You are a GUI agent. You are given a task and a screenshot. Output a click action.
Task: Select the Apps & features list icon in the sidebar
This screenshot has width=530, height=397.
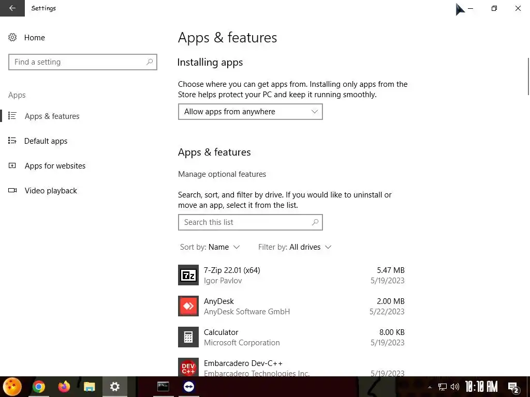(x=12, y=116)
